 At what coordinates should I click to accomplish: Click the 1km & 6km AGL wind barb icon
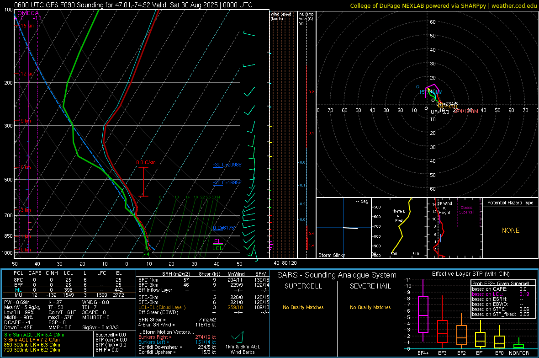238,337
